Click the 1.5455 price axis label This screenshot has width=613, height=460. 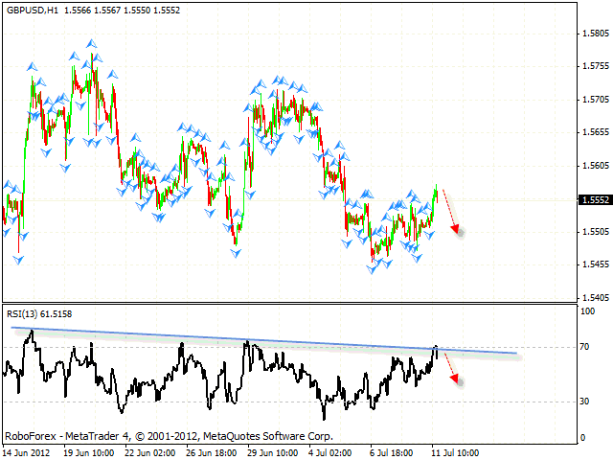[593, 264]
